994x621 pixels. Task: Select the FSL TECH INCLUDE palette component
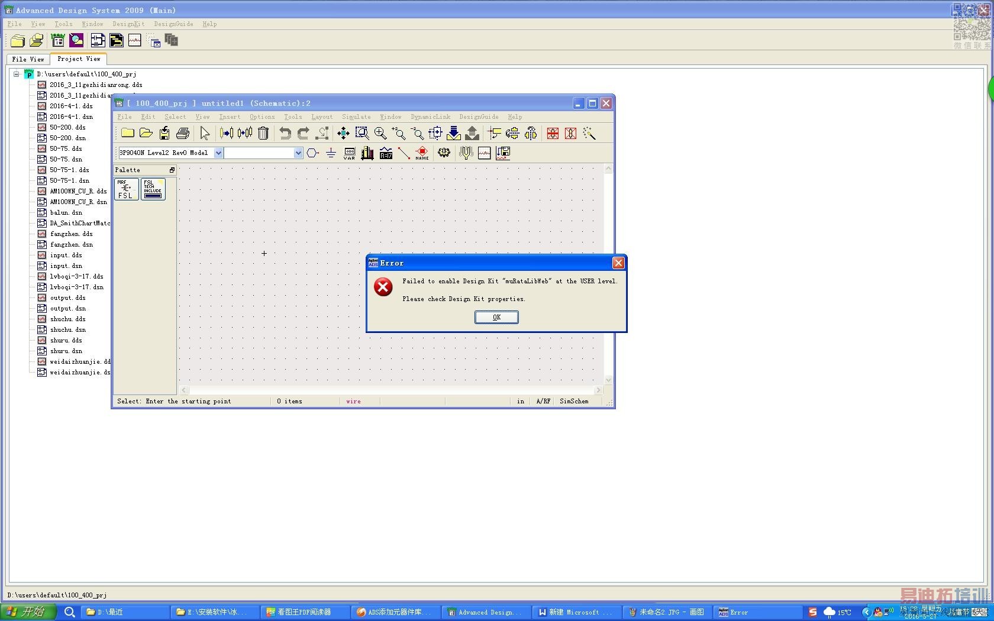pyautogui.click(x=153, y=189)
